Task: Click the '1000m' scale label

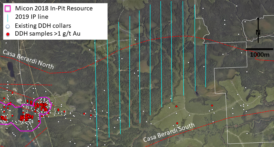Action: pos(260,55)
